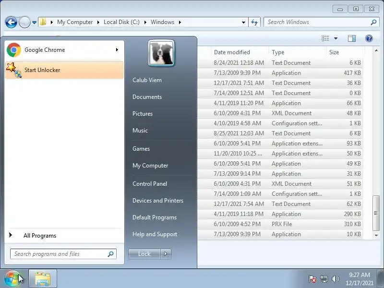This screenshot has height=288, width=384.
Task: Open network tray icon
Action: pyautogui.click(x=324, y=279)
